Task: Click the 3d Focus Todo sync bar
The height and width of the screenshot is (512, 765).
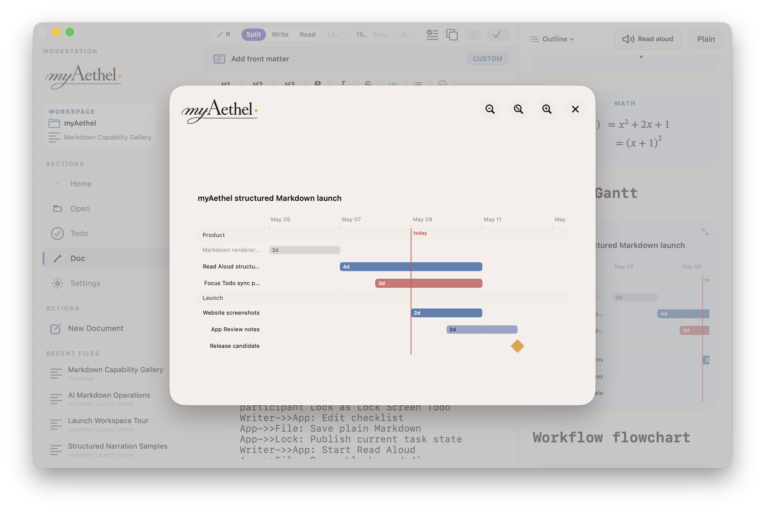Action: (429, 283)
